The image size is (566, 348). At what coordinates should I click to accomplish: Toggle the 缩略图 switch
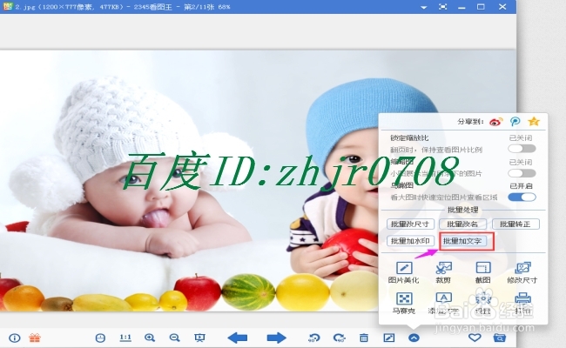(522, 173)
